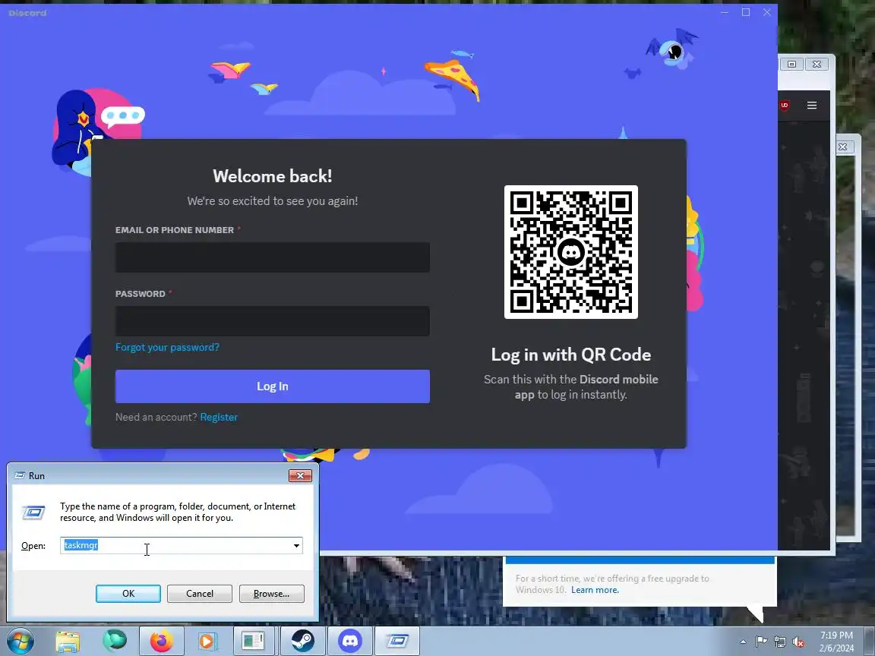Click the Password input field
Image resolution: width=875 pixels, height=656 pixels.
coord(273,320)
